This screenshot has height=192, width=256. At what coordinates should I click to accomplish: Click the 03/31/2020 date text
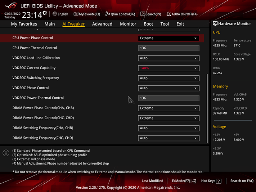click(x=12, y=14)
